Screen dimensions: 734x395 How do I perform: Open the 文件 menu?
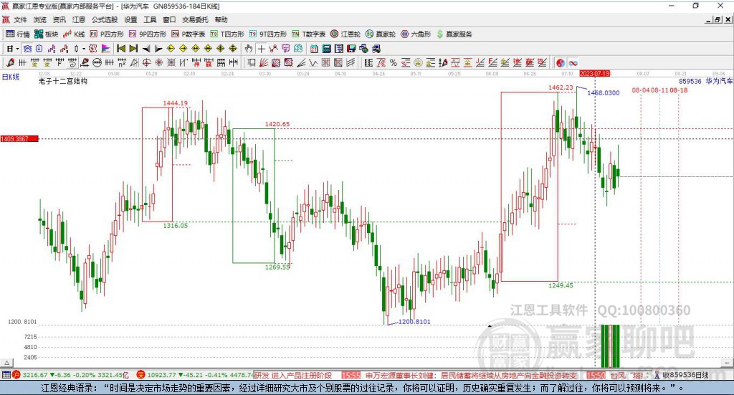point(20,19)
